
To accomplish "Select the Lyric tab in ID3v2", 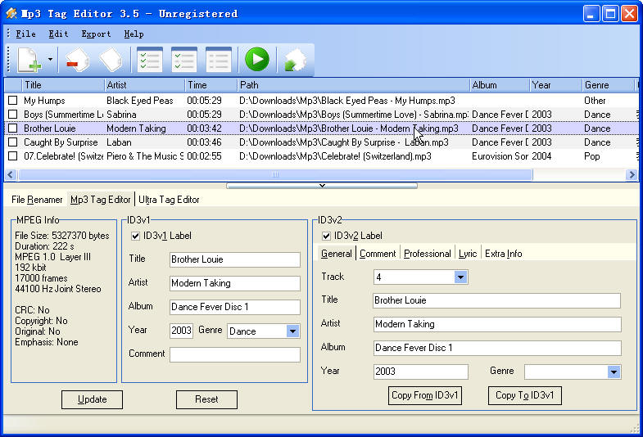I will [x=468, y=254].
